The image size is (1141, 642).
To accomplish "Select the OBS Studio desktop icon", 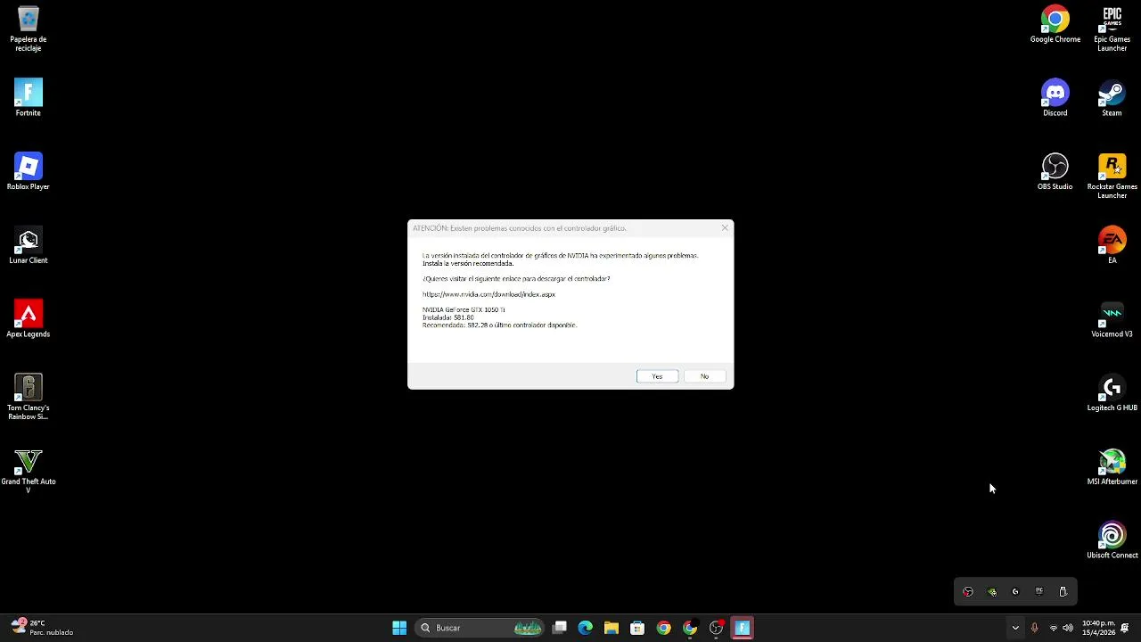I will 1055,171.
